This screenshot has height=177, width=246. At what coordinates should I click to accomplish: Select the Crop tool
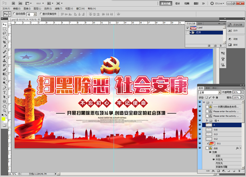5,42
